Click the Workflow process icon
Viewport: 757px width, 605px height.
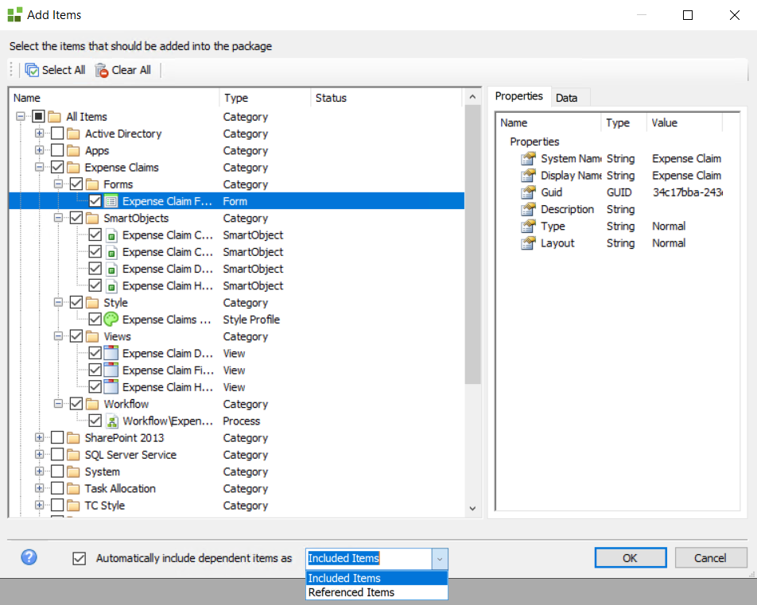pyautogui.click(x=111, y=421)
